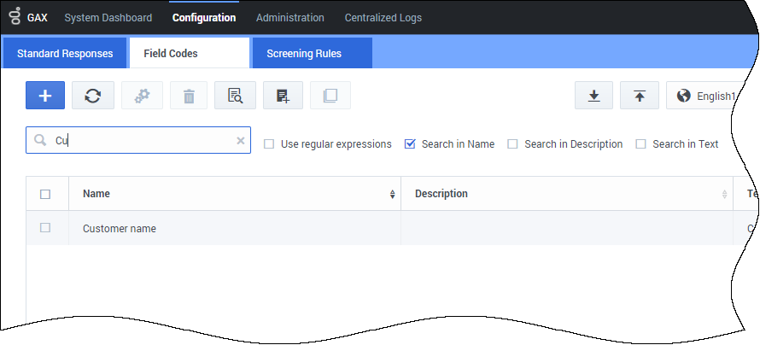Tick the Customer name row checkbox
This screenshot has width=760, height=345.
(45, 227)
